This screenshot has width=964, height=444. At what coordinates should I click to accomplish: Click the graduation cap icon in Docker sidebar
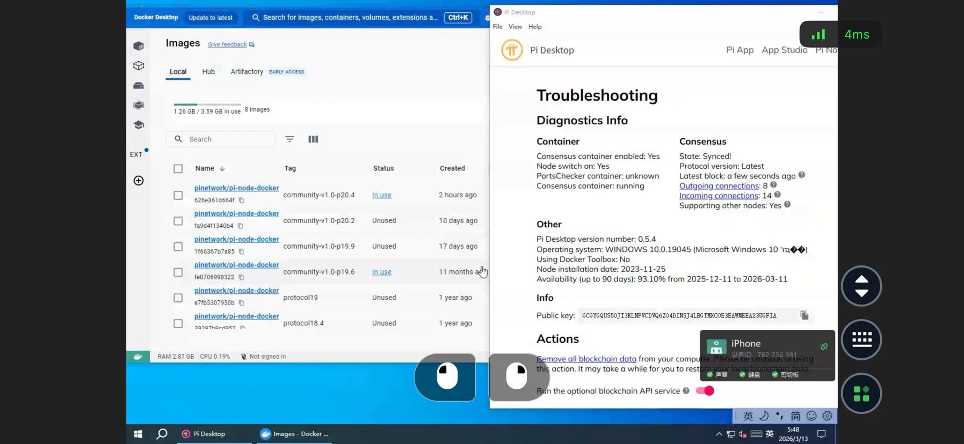(x=139, y=125)
